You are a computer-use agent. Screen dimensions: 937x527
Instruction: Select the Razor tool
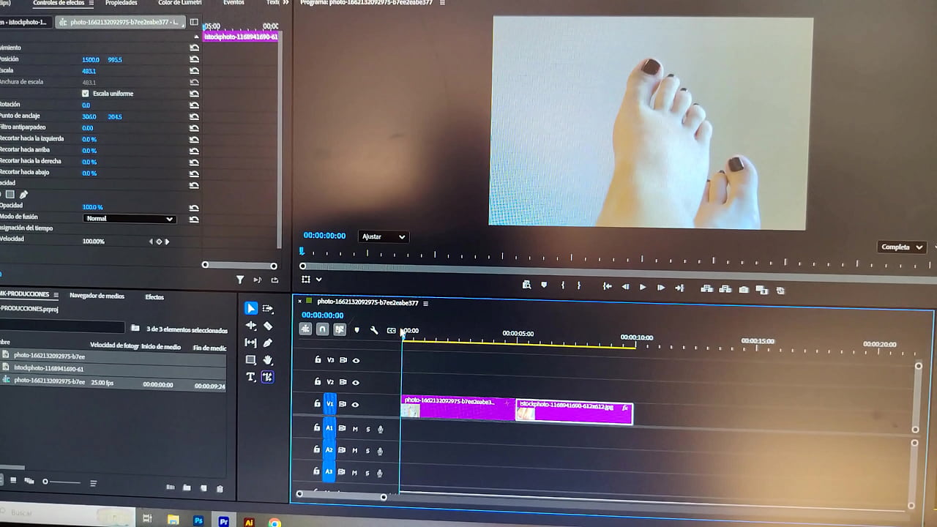(268, 326)
